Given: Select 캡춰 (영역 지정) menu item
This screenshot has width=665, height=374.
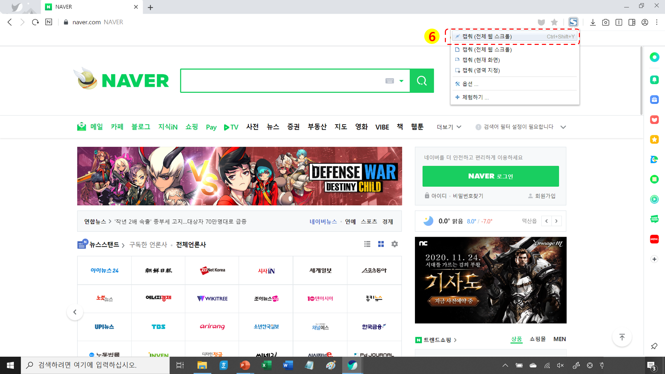Looking at the screenshot, I should point(481,70).
